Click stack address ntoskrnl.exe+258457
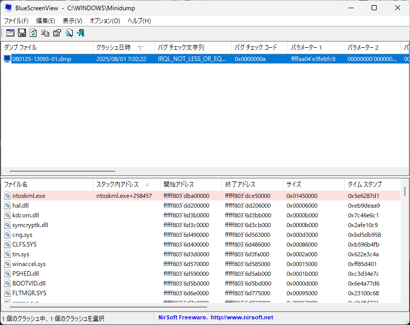 [124, 196]
